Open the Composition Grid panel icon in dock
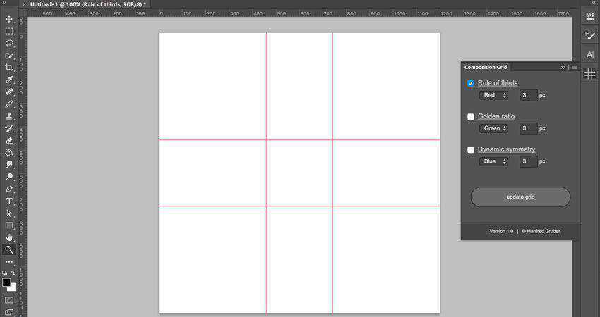This screenshot has width=600, height=317. (590, 73)
